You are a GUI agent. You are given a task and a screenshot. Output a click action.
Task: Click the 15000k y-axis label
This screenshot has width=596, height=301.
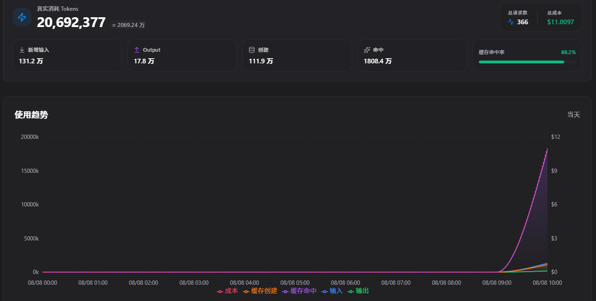click(30, 171)
